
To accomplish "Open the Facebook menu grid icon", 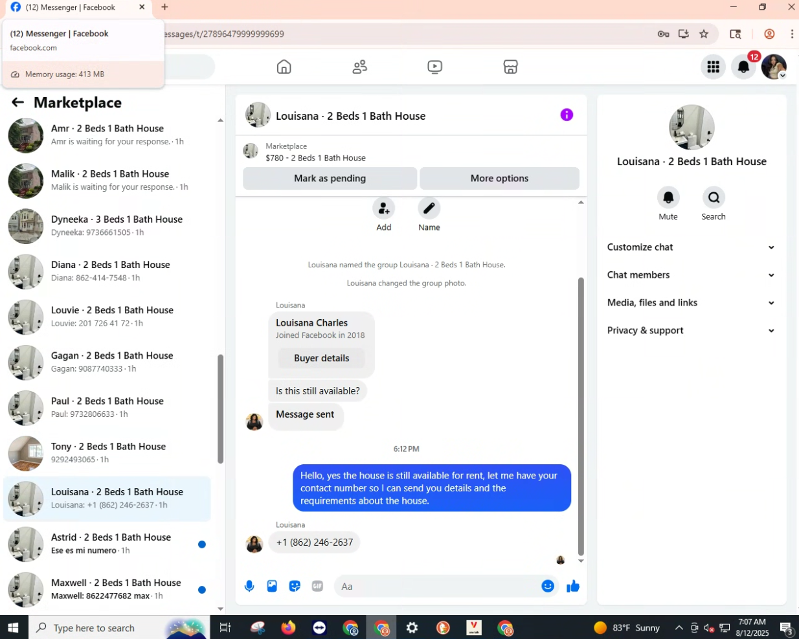I will (713, 67).
